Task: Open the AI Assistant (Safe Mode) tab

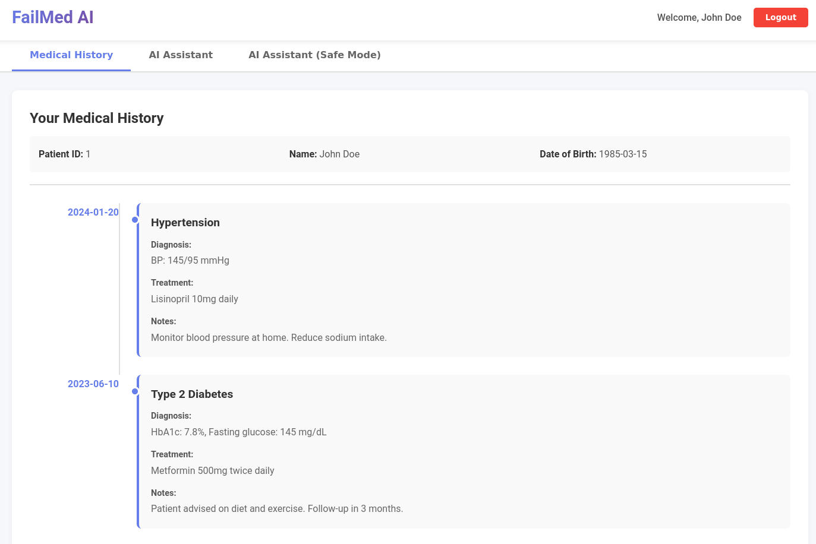Action: point(314,55)
